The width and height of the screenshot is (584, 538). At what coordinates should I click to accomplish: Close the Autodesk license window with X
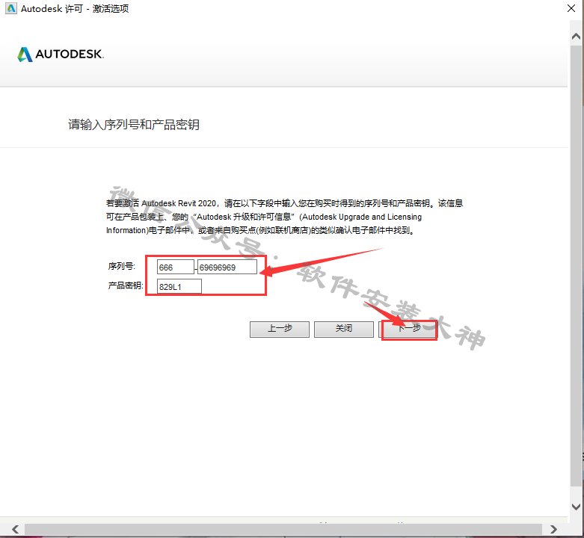(571, 8)
